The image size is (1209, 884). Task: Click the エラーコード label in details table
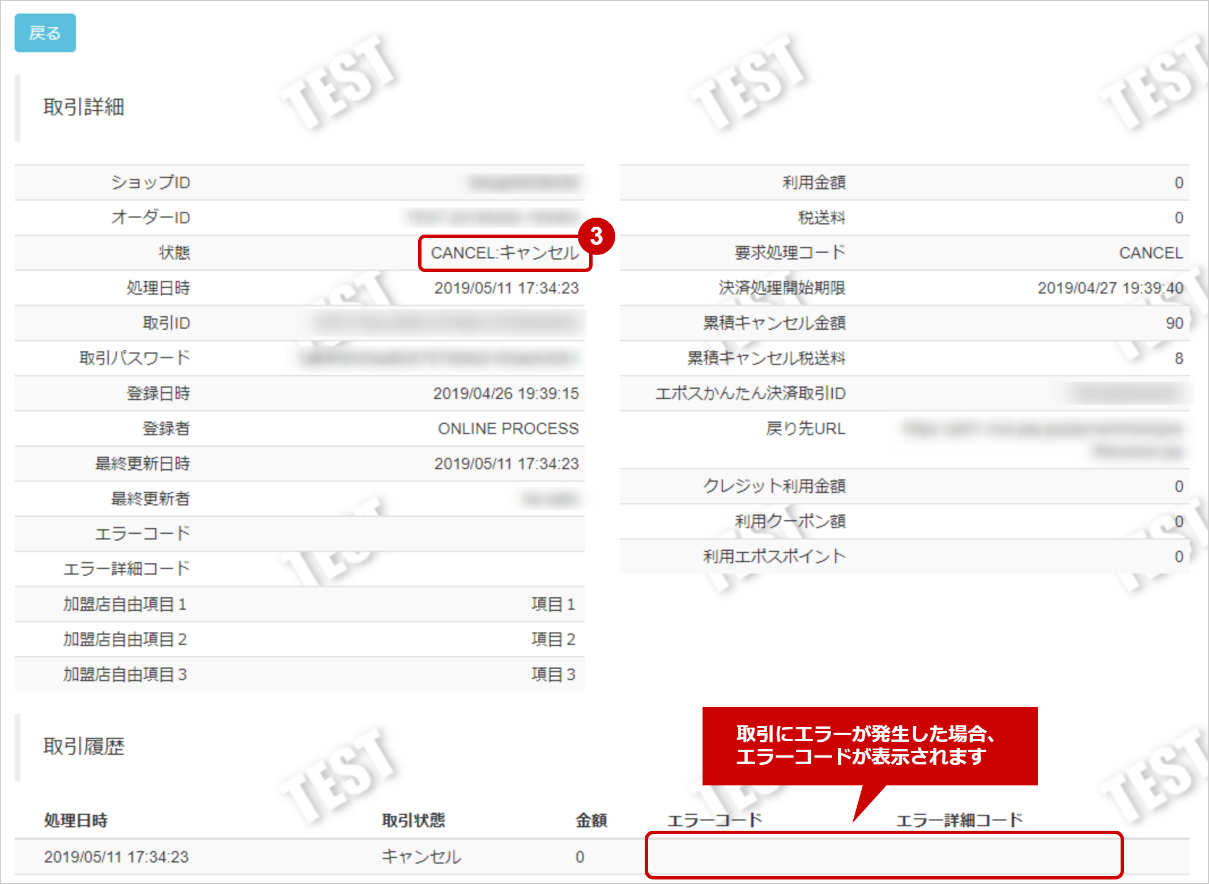[x=142, y=534]
